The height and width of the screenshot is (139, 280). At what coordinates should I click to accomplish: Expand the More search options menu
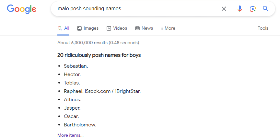coord(168,28)
